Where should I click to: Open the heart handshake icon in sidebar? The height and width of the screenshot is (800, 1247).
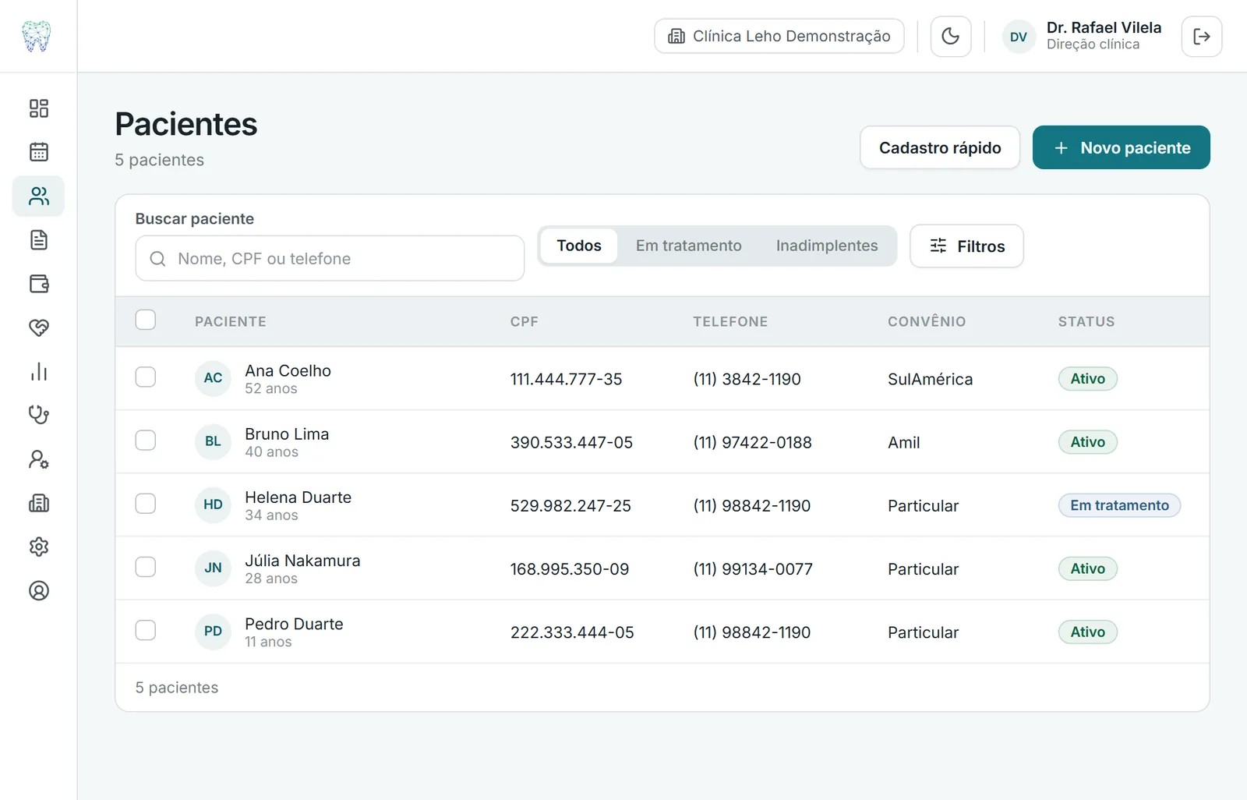coord(39,327)
